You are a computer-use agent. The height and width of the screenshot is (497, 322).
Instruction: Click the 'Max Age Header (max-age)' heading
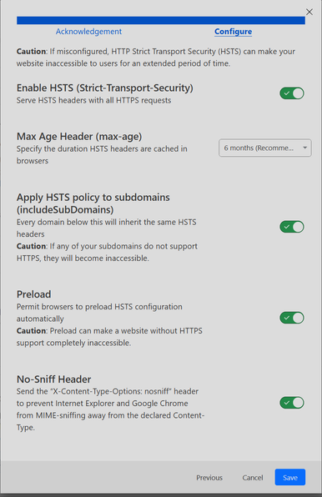coord(79,136)
